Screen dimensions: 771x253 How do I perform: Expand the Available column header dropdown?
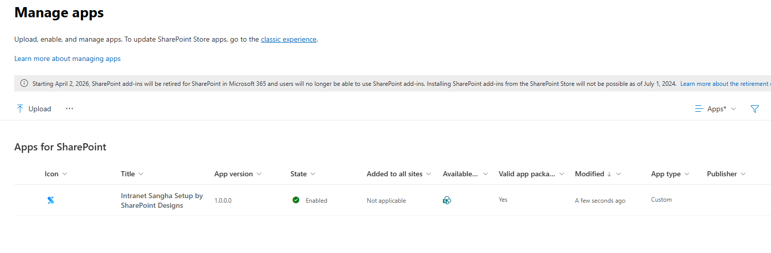pyautogui.click(x=485, y=174)
